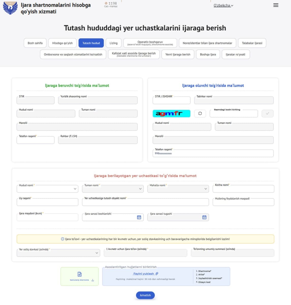Open the hamburger menu
Viewport: 291px width, 305px height.
(276, 5)
